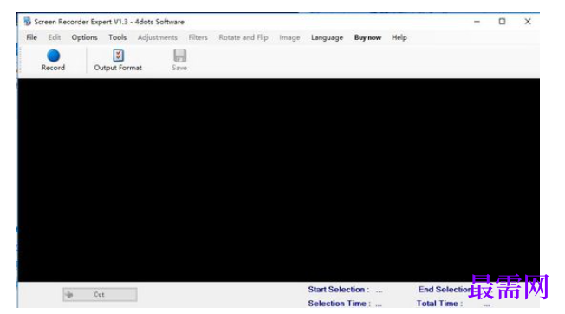Open the Tools menu
Viewport: 565px width, 314px height.
pos(118,37)
